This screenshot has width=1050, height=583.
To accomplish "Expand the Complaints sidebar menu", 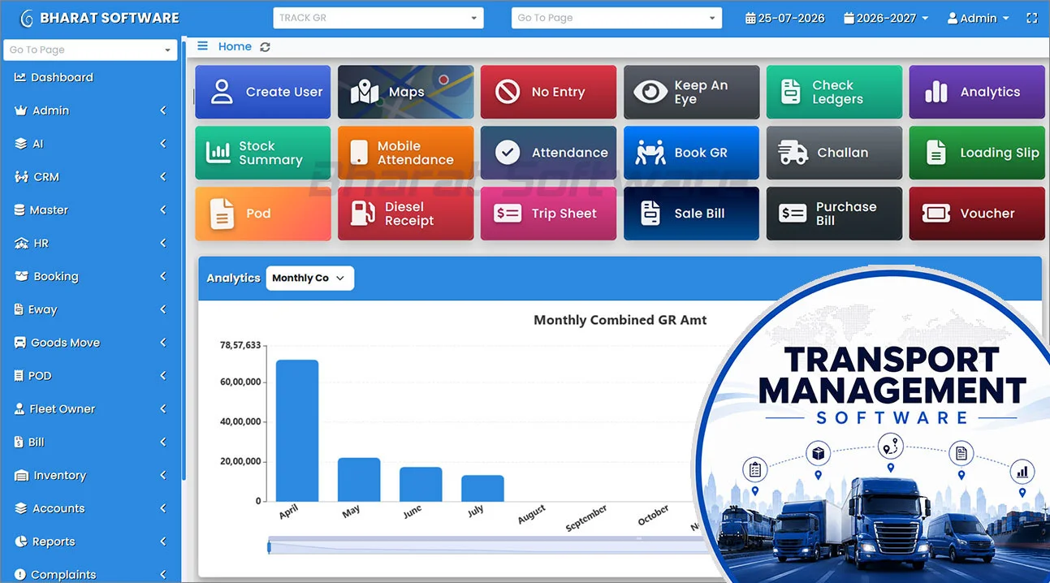I will pyautogui.click(x=90, y=574).
